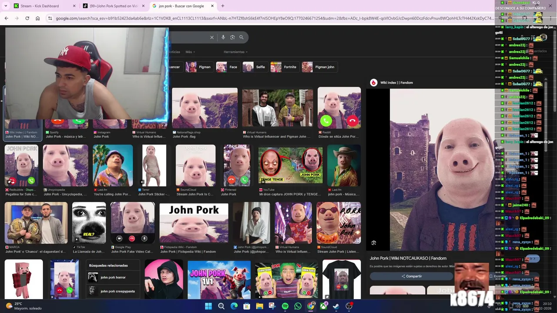
Task: Filter images by the Face chip
Action: click(227, 67)
